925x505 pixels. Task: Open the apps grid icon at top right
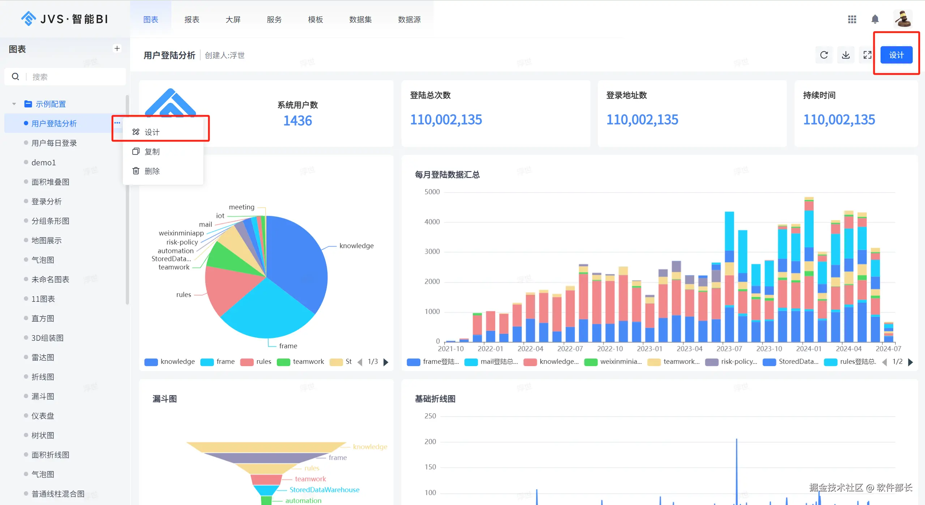pos(852,19)
